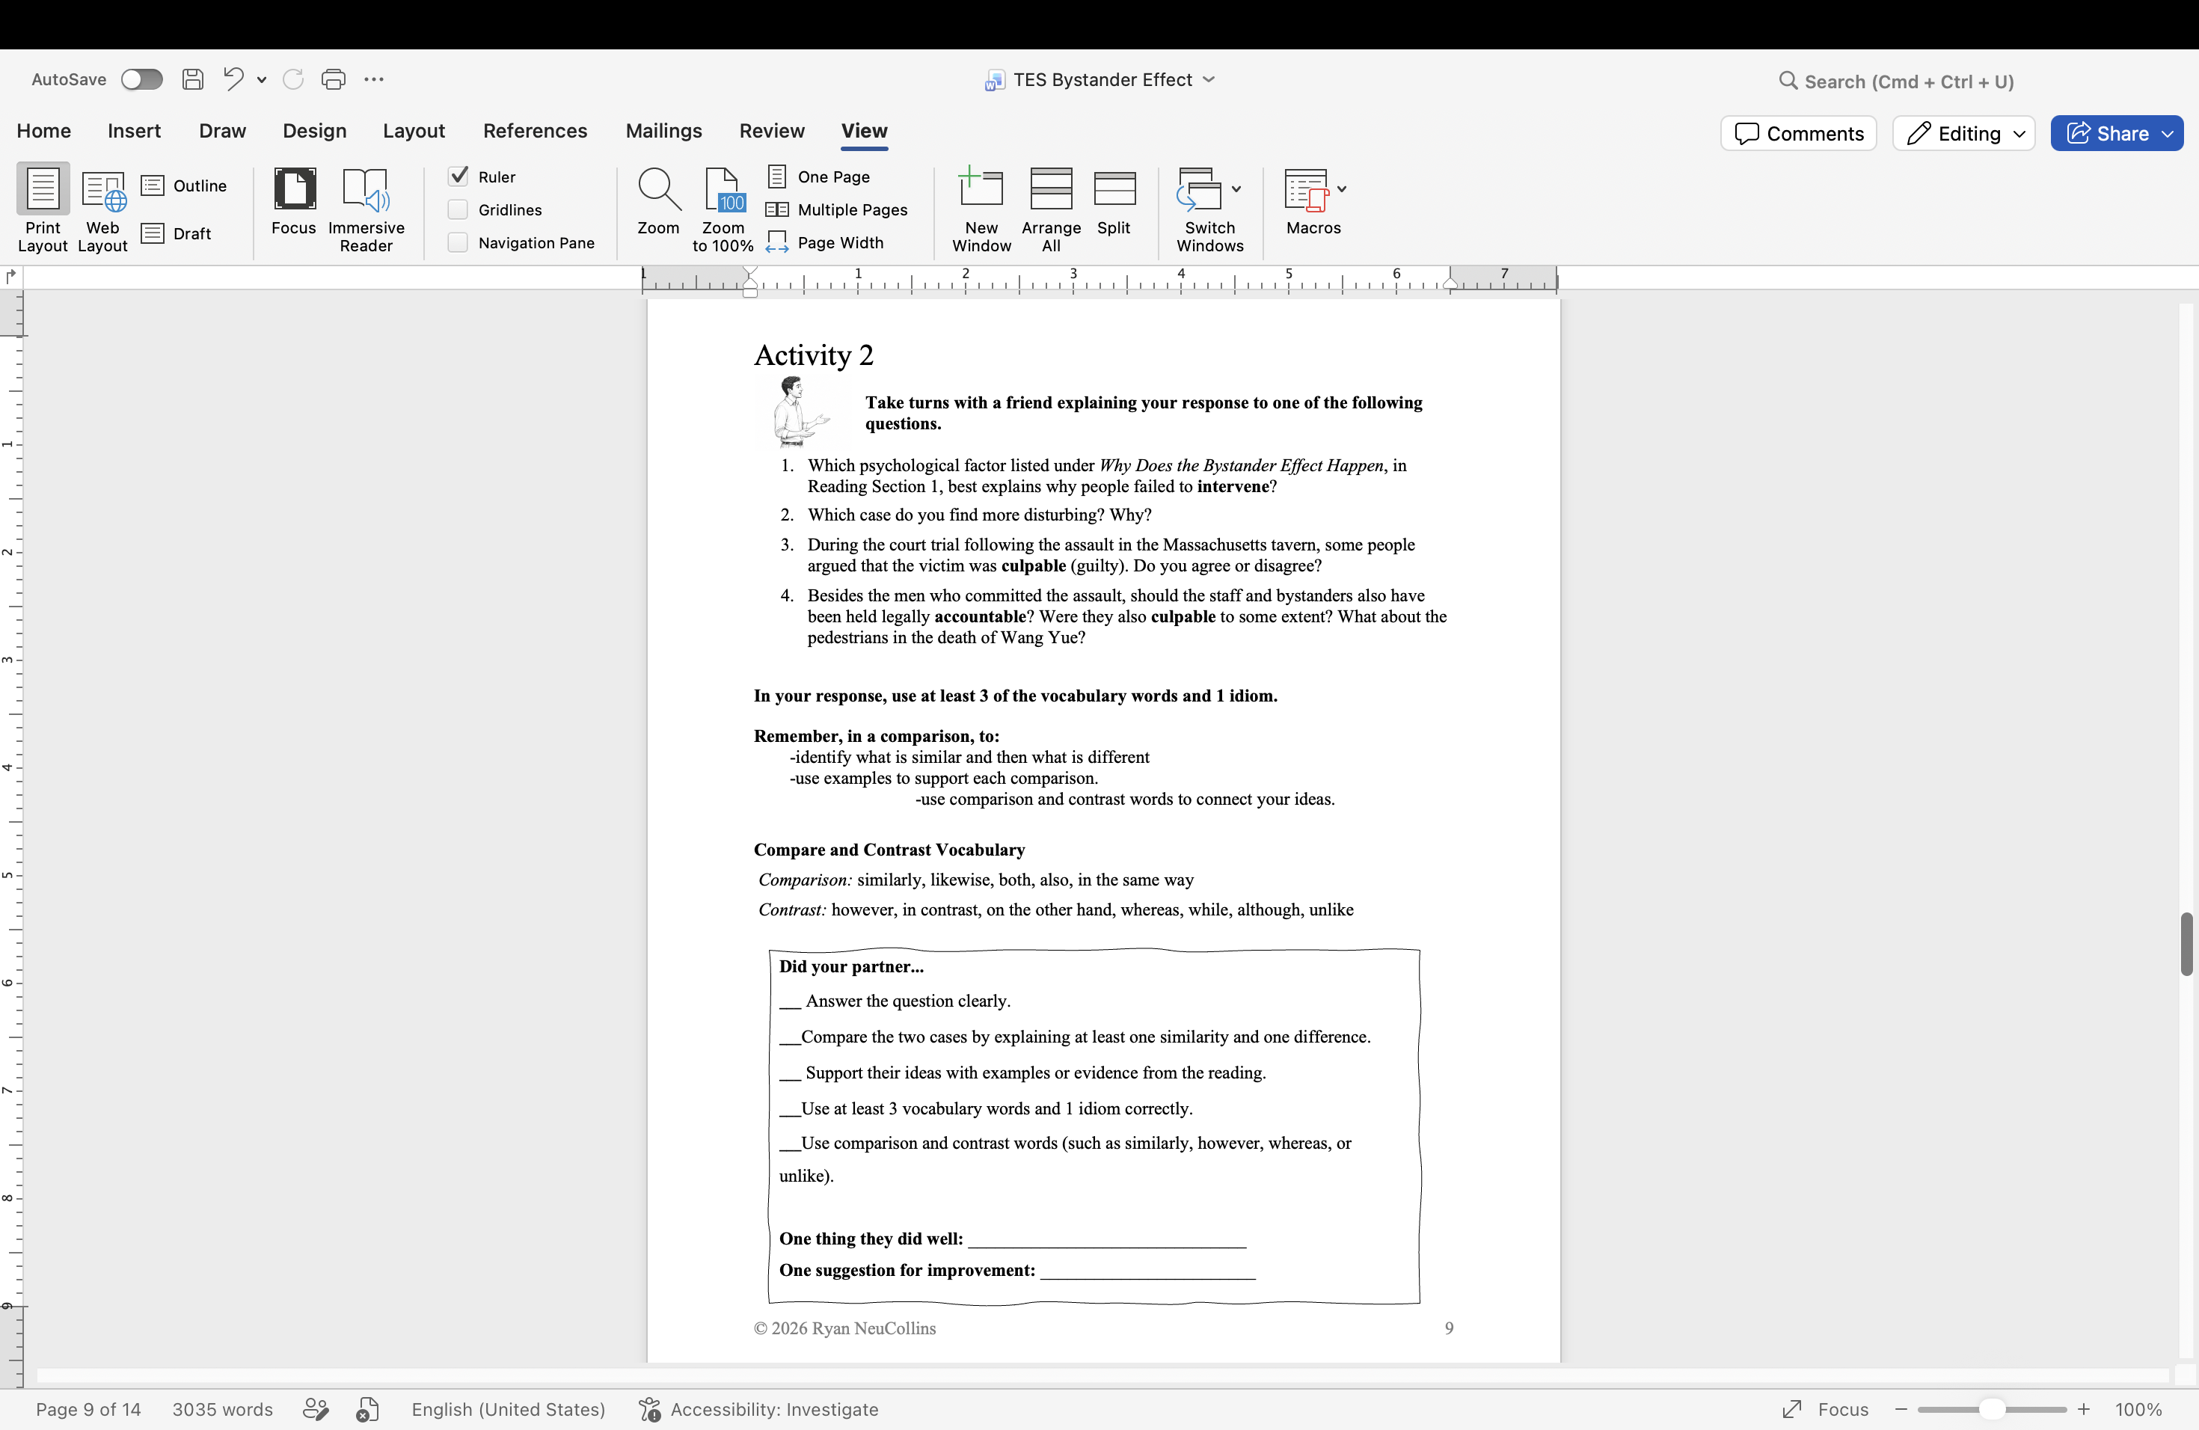Click the Switch Windows icon
This screenshot has height=1430, width=2199.
click(x=1199, y=189)
